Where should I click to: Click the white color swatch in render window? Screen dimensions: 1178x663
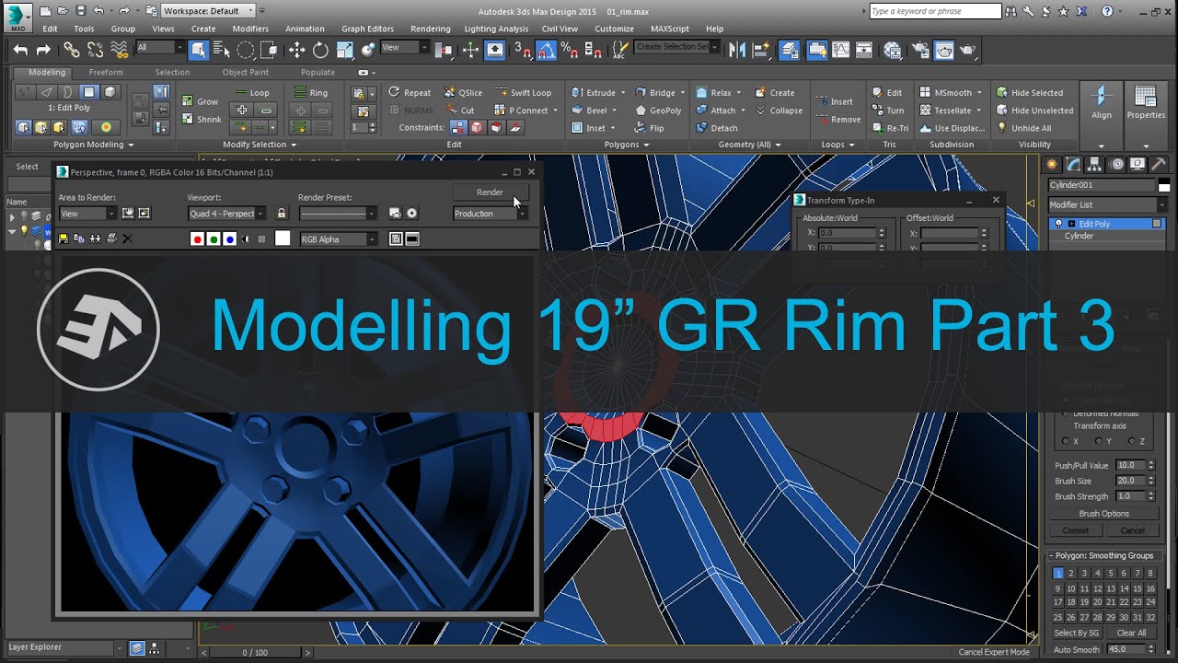point(283,238)
